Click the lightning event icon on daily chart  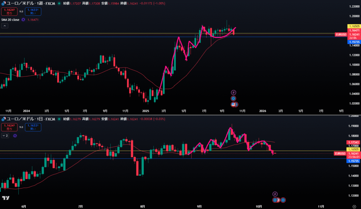tap(275, 194)
